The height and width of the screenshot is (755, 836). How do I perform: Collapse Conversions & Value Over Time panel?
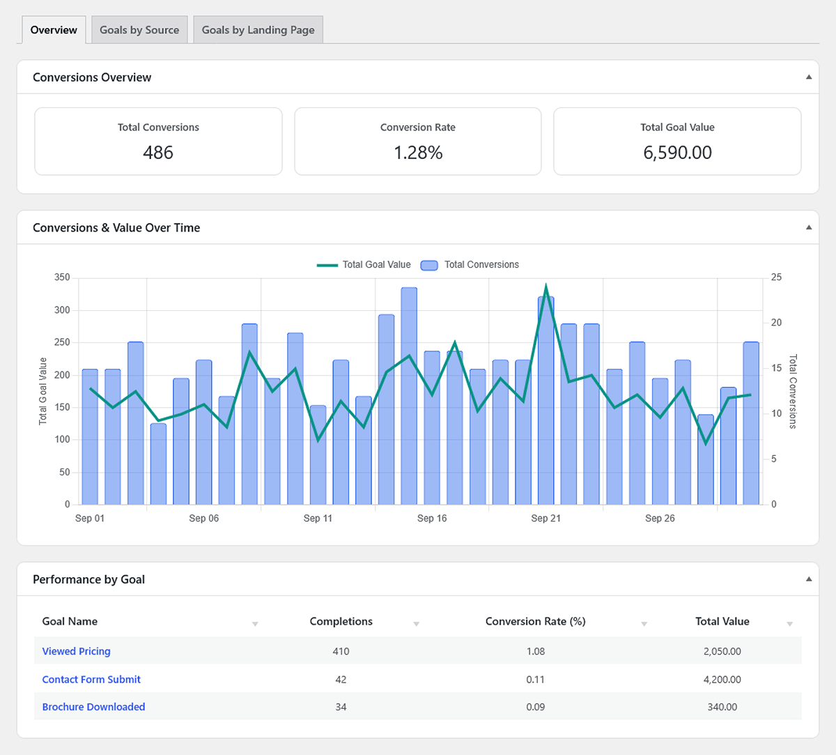coord(809,228)
